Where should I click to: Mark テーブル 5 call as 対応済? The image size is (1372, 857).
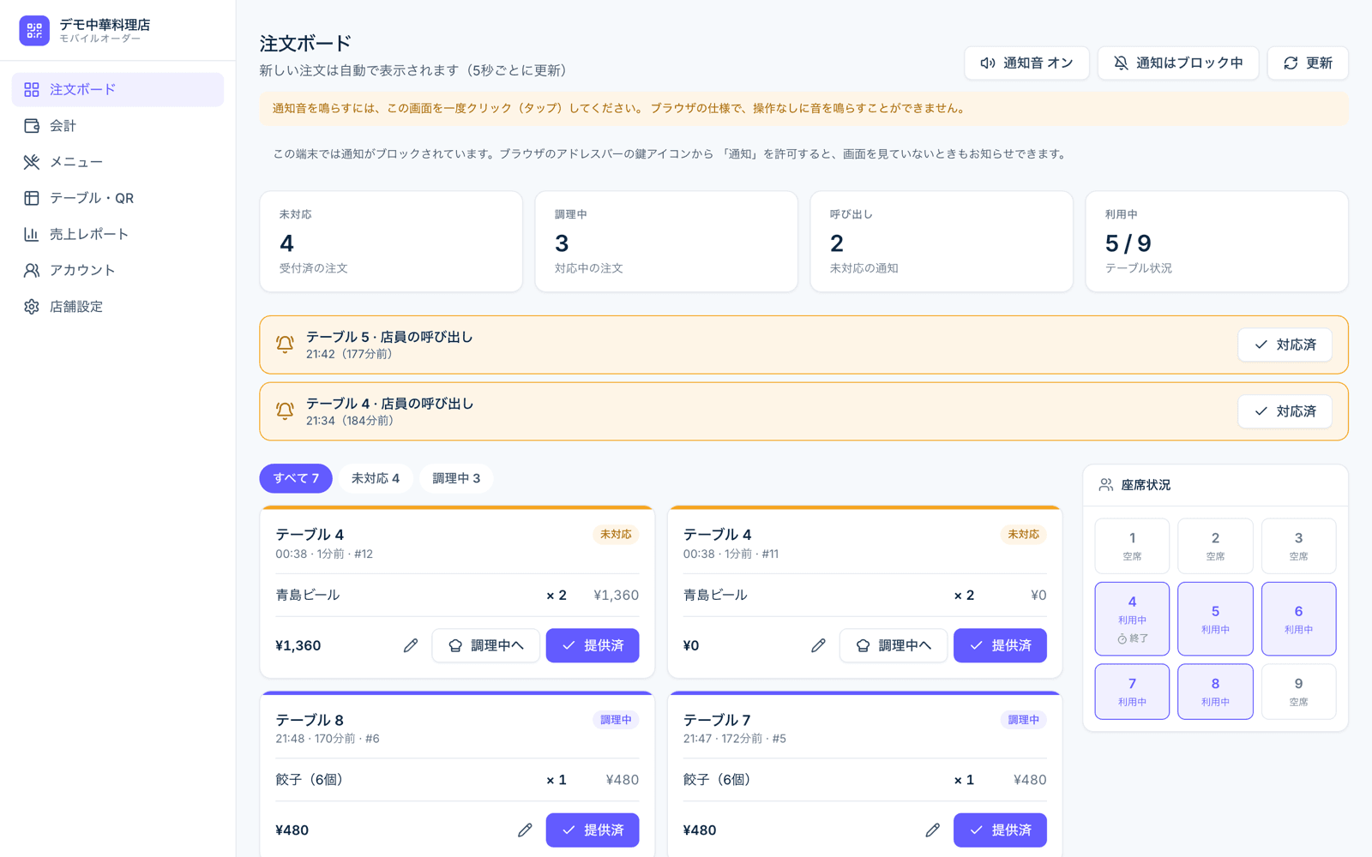click(x=1285, y=345)
